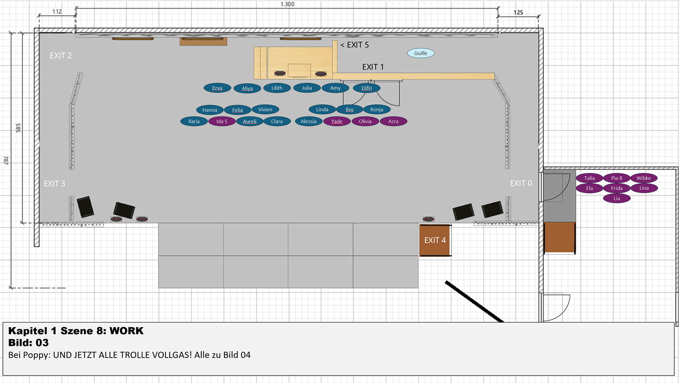
Task: Select the Hanna performer oval
Action: click(209, 110)
